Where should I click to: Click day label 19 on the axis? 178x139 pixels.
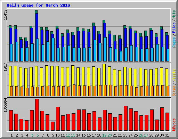tap(104, 135)
